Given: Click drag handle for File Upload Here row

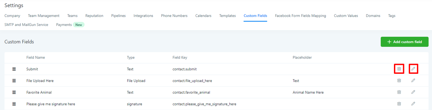Looking at the screenshot, I should click(14, 81).
